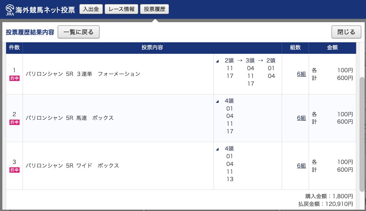
Task: Open 6組 link for 馬連 row
Action: (301, 118)
